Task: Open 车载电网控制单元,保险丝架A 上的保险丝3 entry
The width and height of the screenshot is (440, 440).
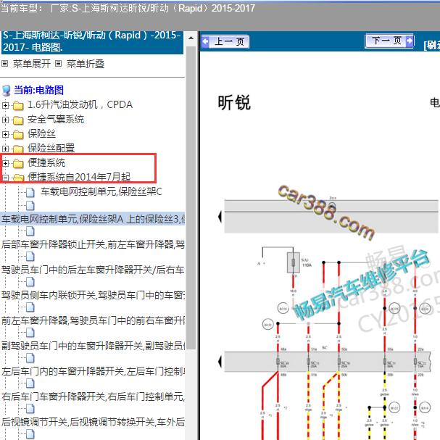Action: click(x=93, y=219)
